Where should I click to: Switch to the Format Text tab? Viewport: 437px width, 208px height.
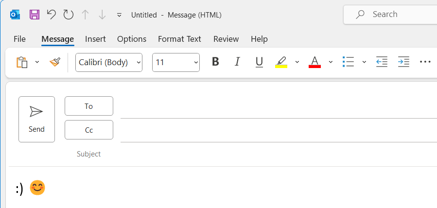point(179,39)
